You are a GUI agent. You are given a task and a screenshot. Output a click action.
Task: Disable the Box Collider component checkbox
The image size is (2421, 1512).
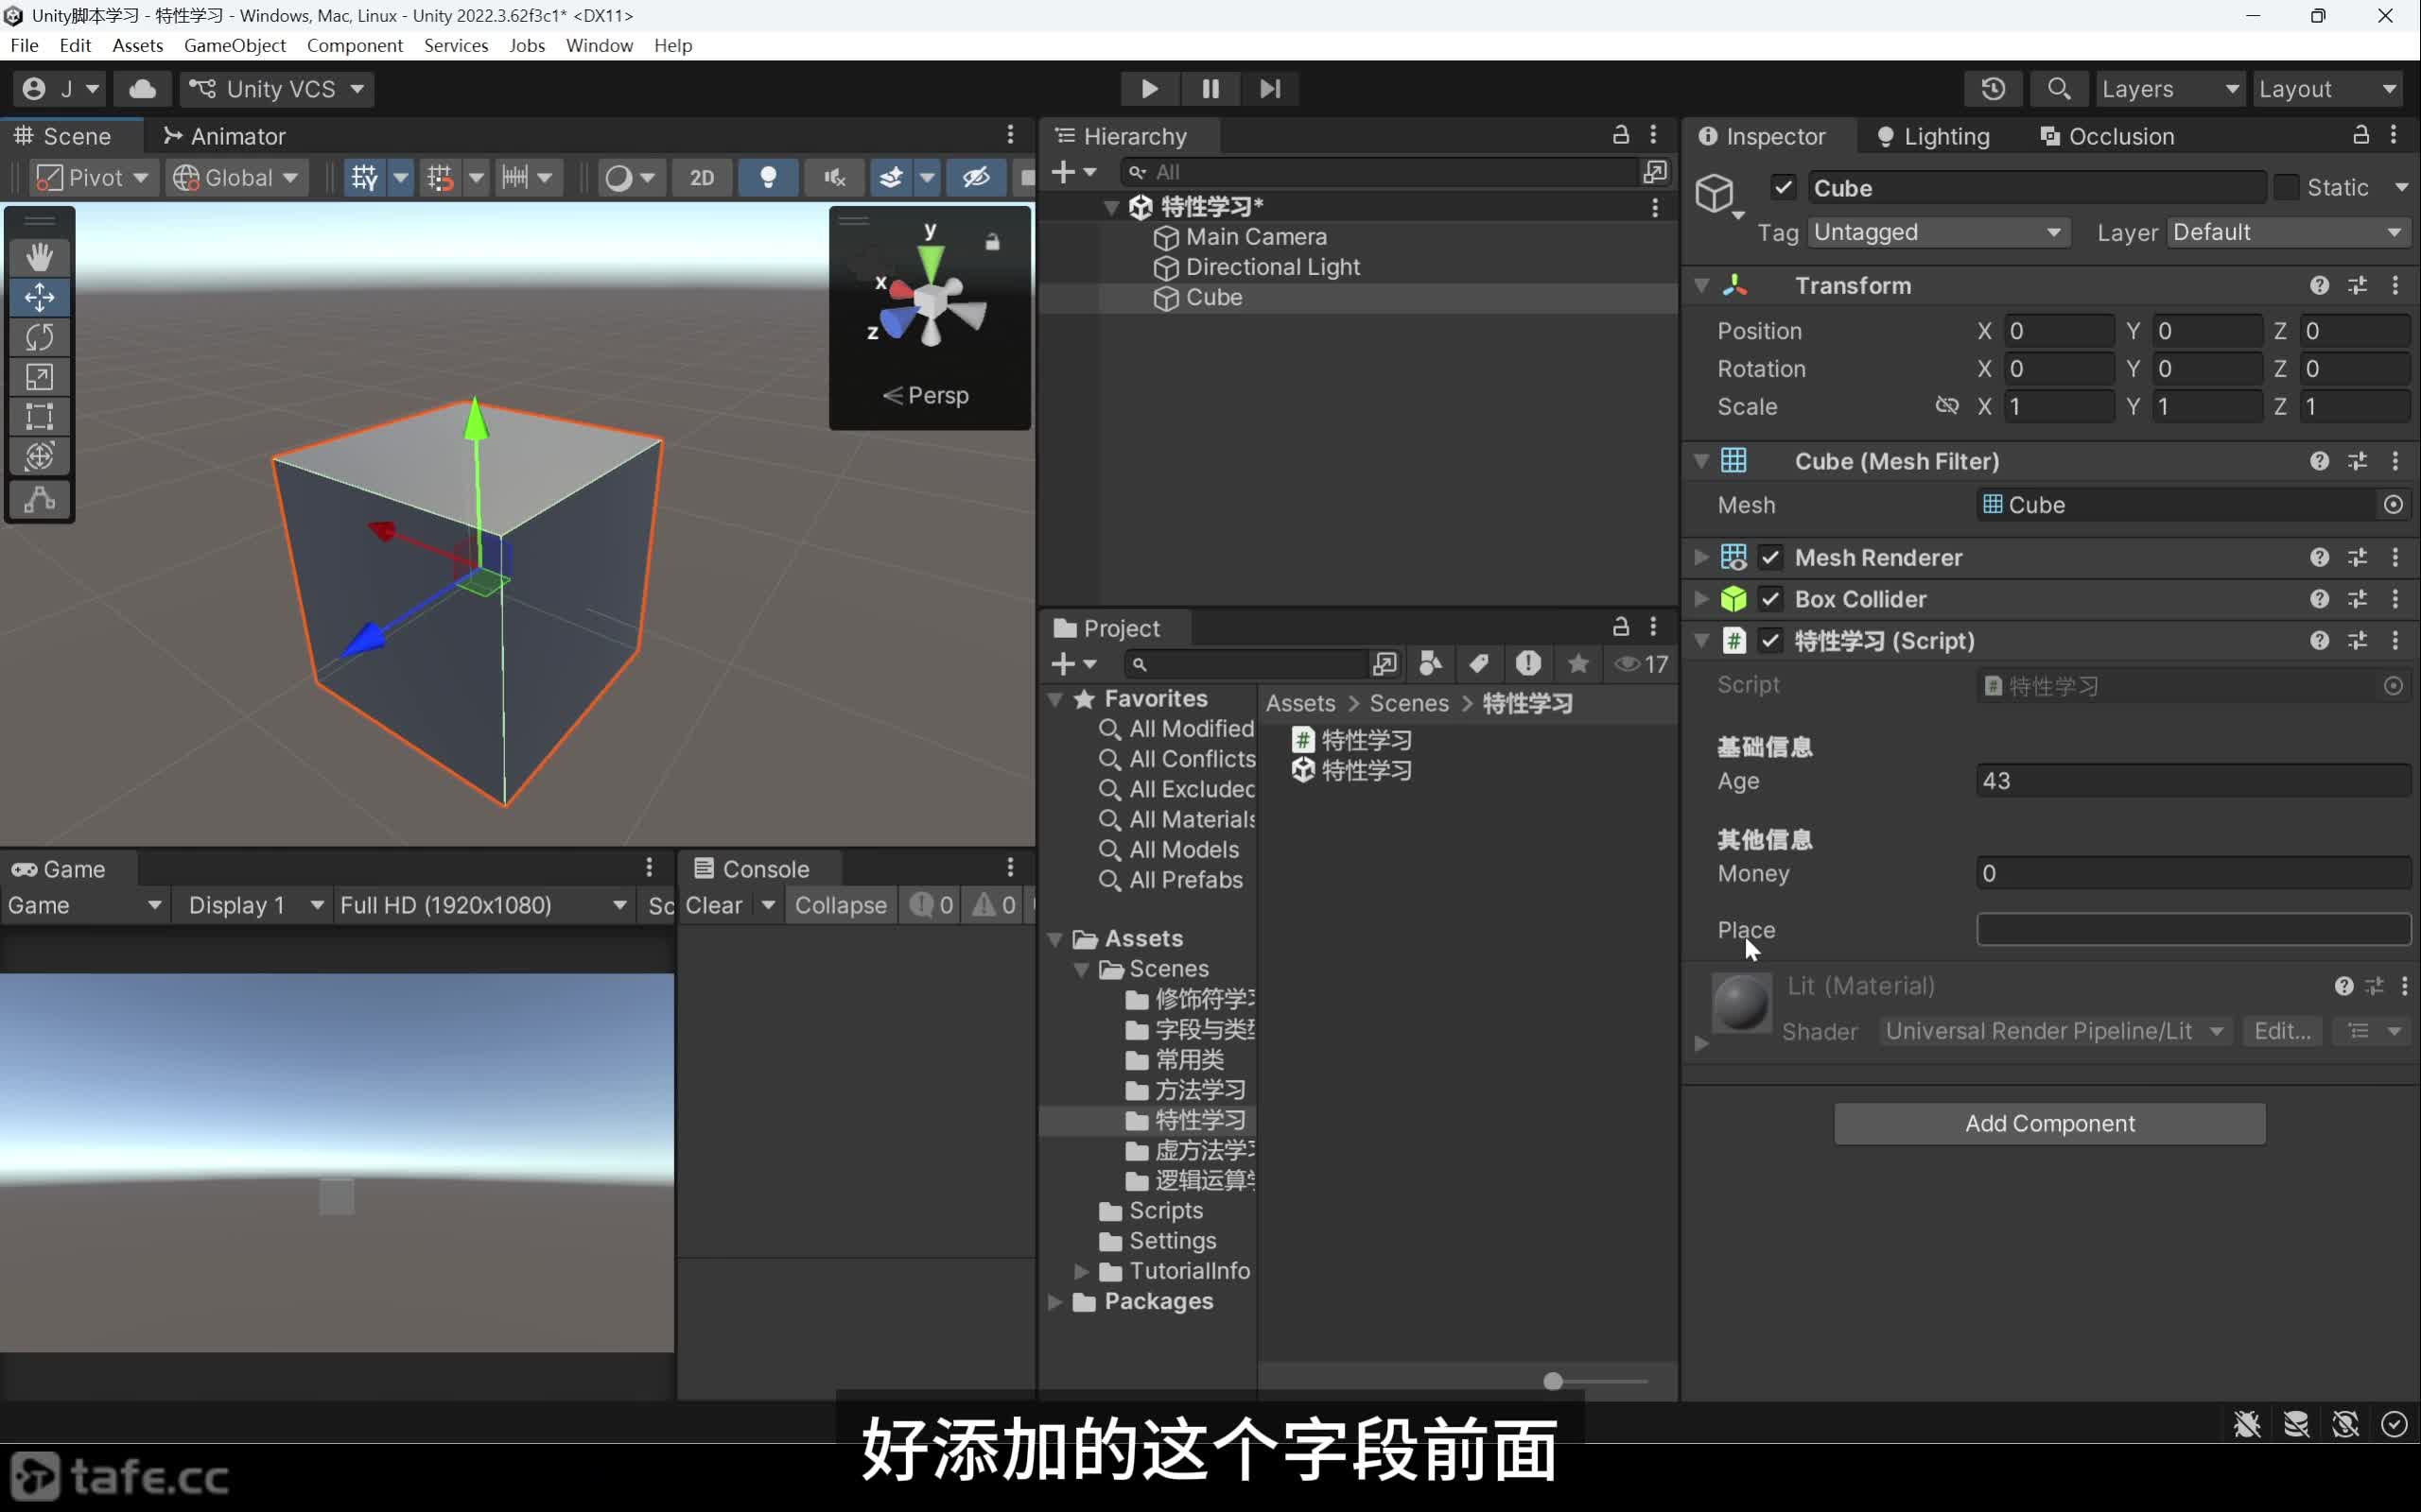pyautogui.click(x=1769, y=599)
